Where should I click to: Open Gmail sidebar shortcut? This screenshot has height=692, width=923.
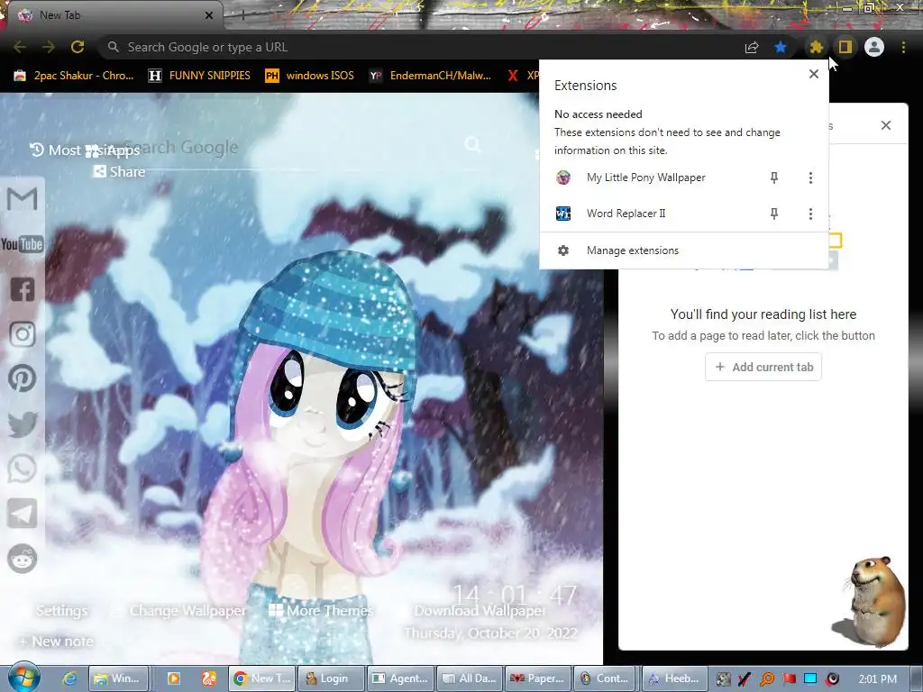pyautogui.click(x=23, y=199)
